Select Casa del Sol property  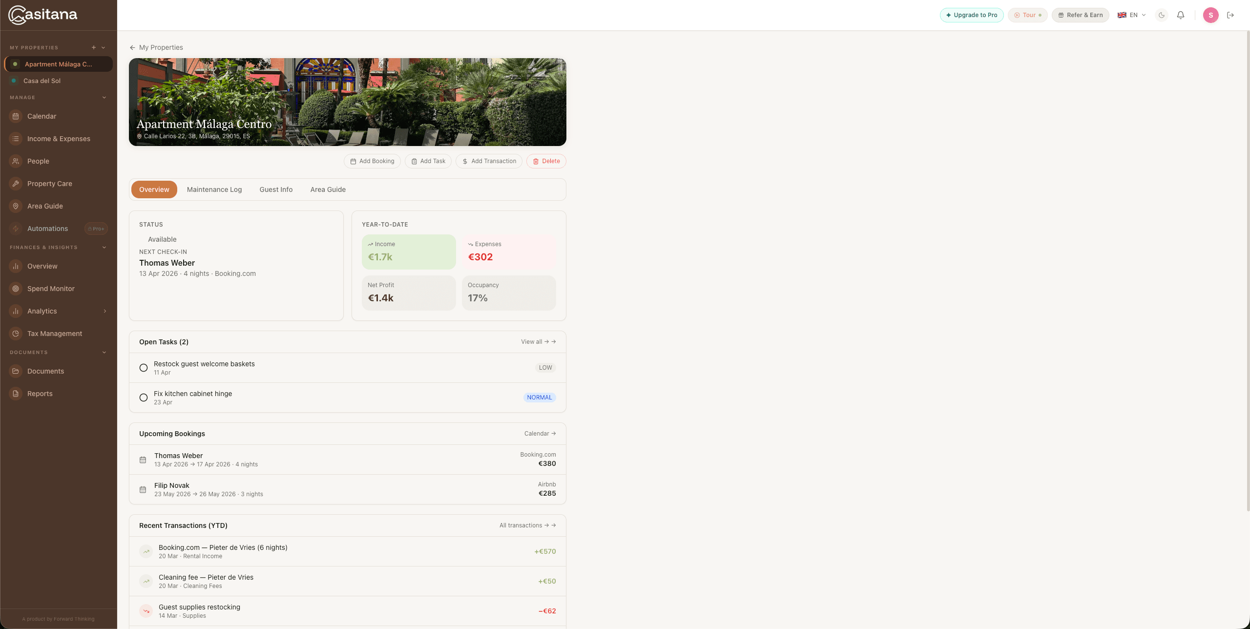pos(59,81)
